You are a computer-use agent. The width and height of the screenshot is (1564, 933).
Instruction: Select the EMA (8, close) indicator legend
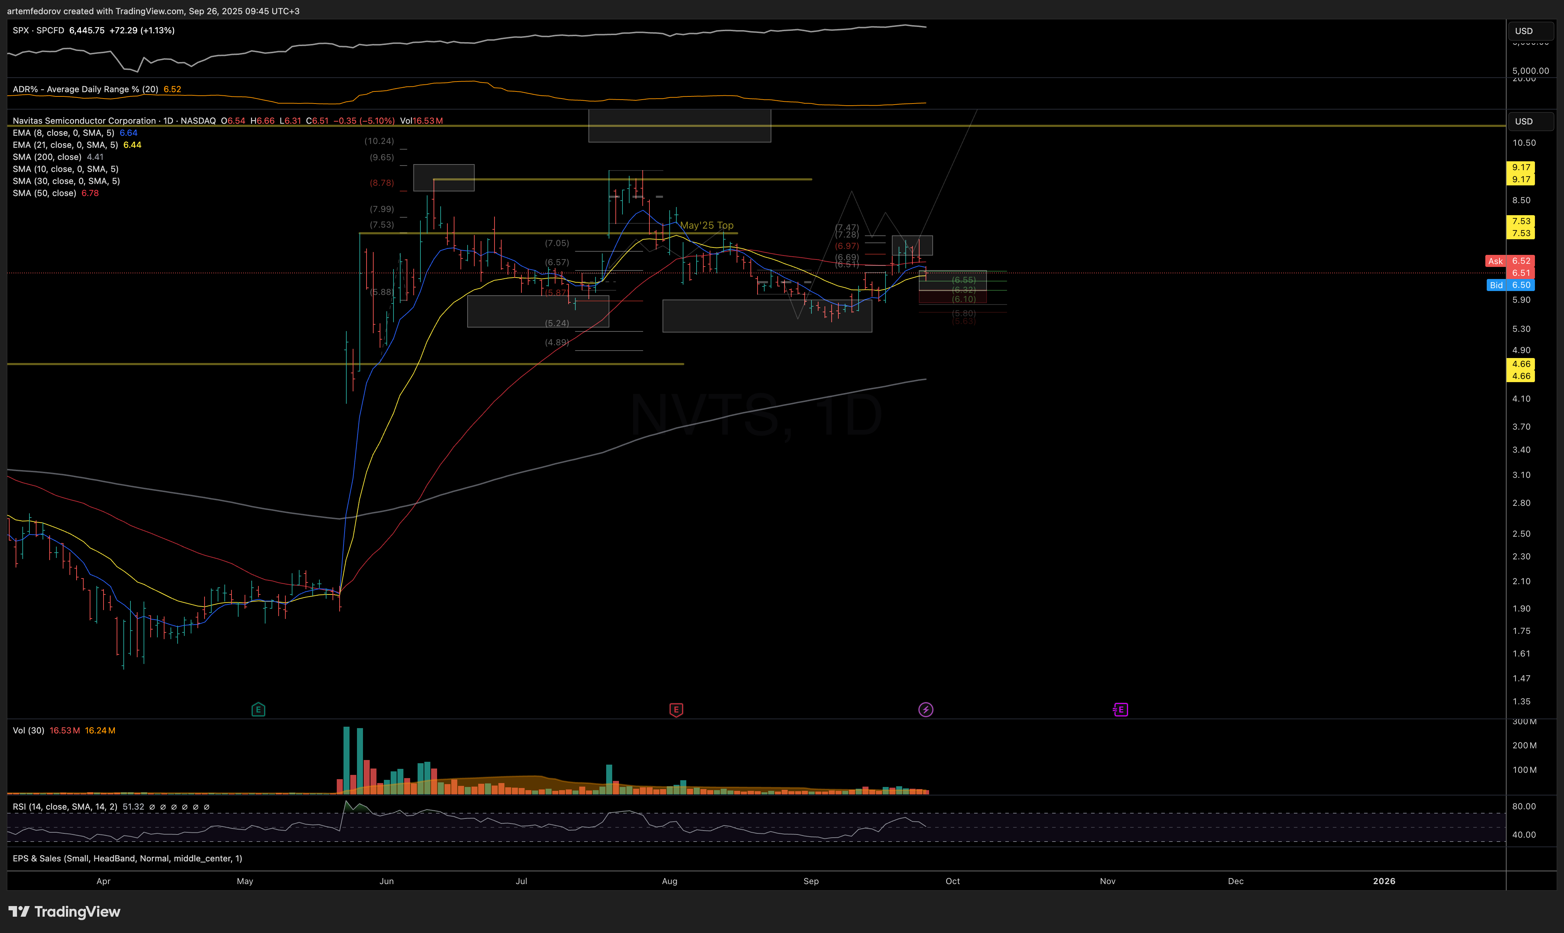[x=63, y=133]
